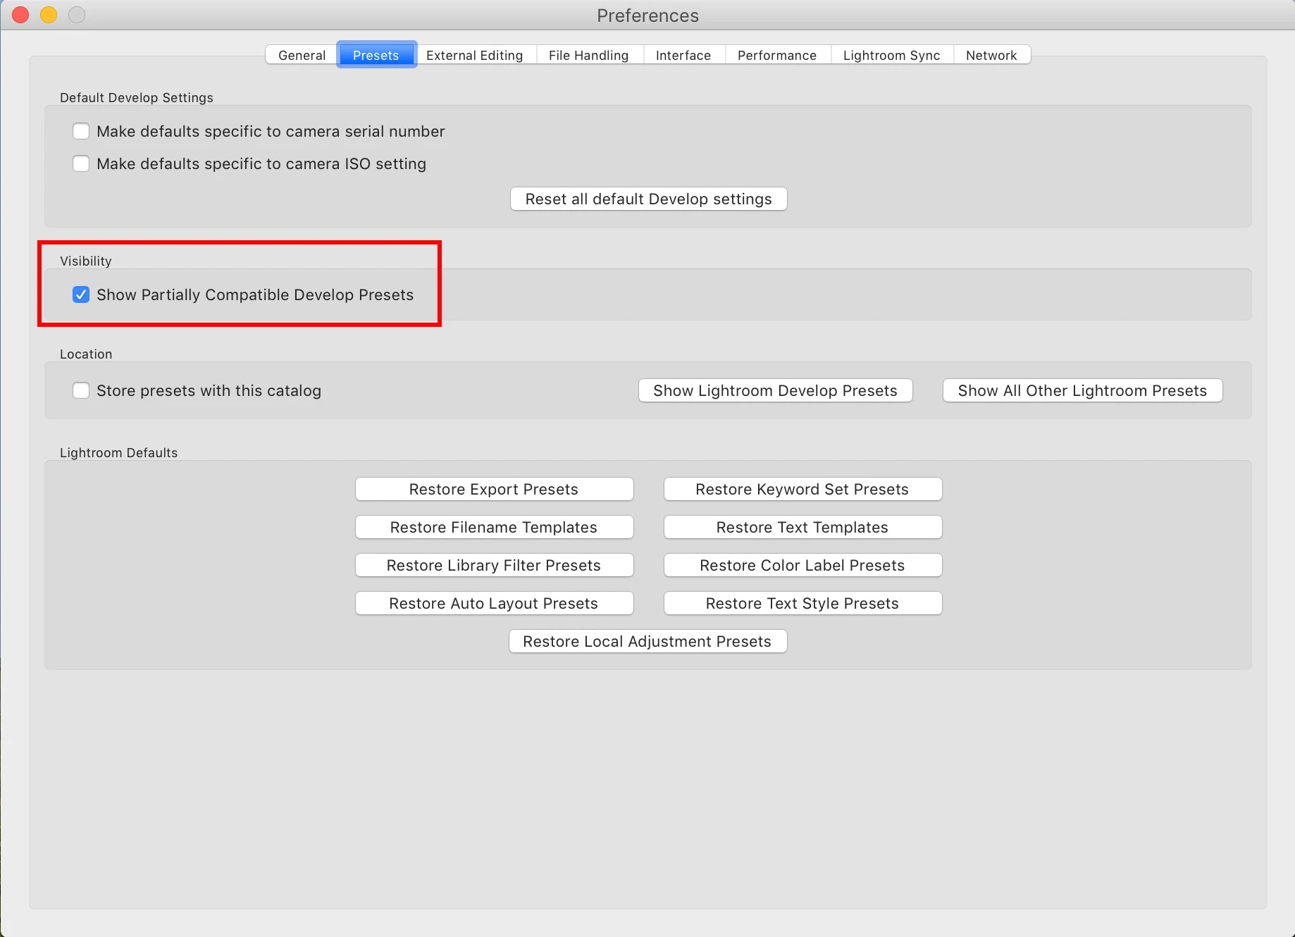1295x937 pixels.
Task: Click the Location section label
Action: (x=86, y=354)
